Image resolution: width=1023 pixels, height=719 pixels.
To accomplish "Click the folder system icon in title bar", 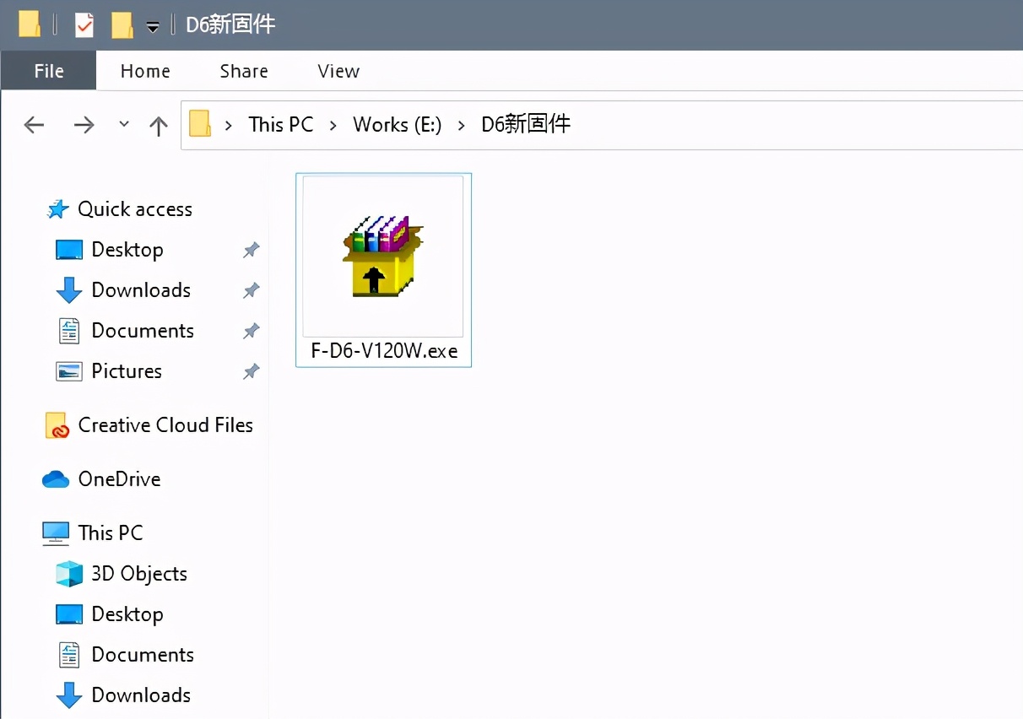I will point(30,24).
